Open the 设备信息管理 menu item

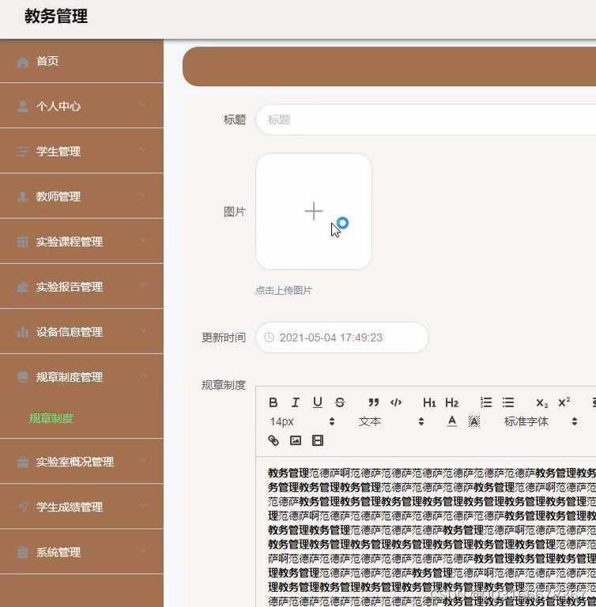pyautogui.click(x=81, y=332)
